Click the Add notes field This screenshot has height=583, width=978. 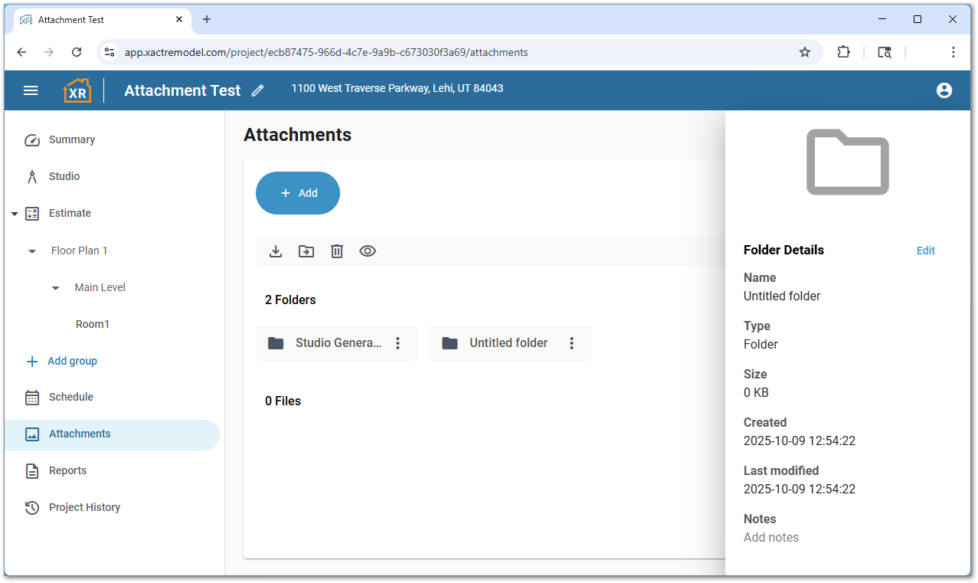click(771, 537)
